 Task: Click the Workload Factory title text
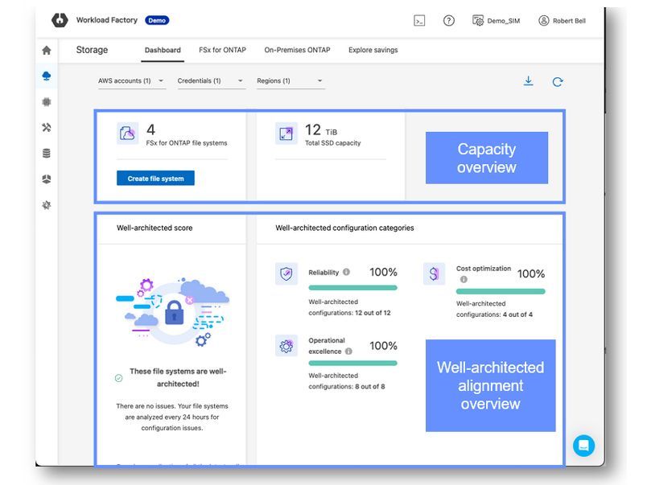pos(107,20)
